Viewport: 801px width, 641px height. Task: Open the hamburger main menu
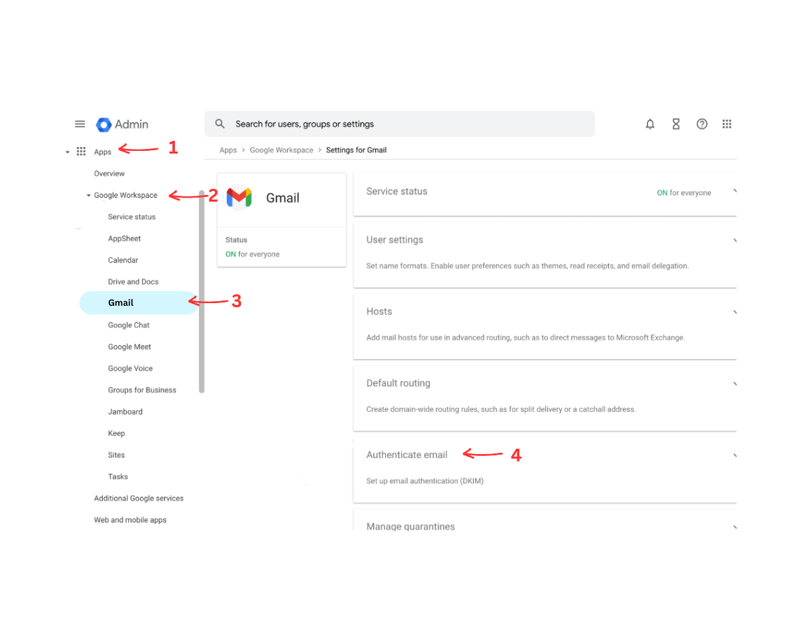coord(80,124)
